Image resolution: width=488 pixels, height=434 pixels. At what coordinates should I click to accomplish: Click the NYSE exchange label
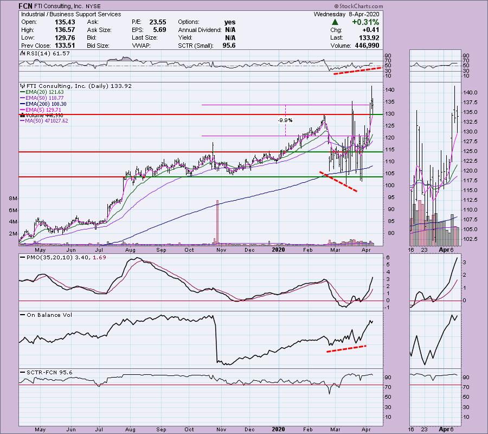94,6
